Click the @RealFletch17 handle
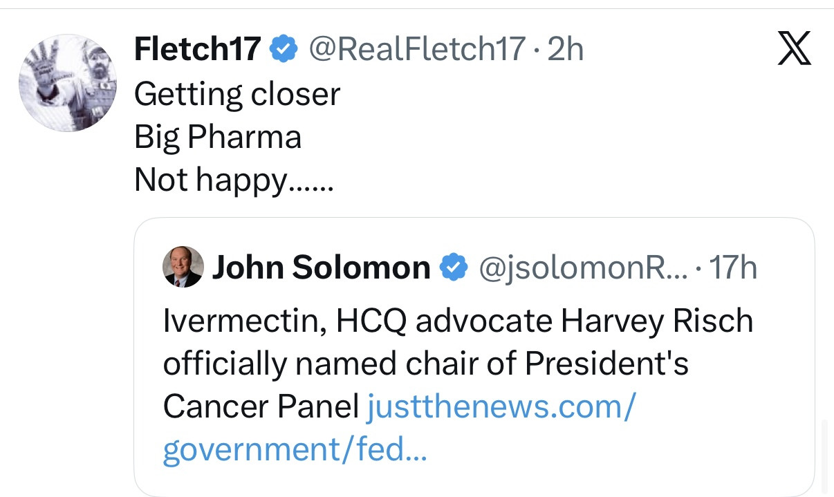The height and width of the screenshot is (497, 834). click(417, 49)
